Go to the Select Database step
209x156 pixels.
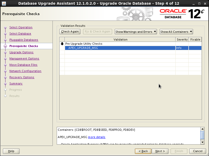click(x=20, y=34)
